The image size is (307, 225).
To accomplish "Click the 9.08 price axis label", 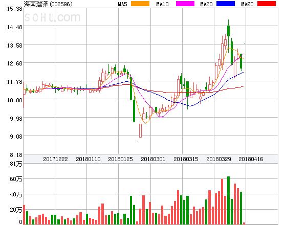I will coord(16,137).
